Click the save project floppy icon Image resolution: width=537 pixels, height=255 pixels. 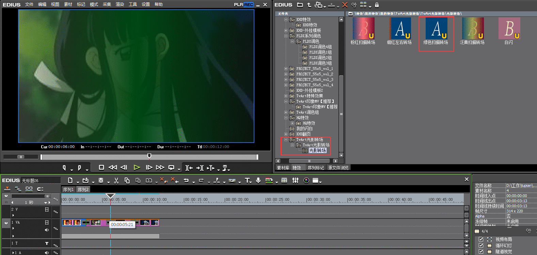click(101, 180)
